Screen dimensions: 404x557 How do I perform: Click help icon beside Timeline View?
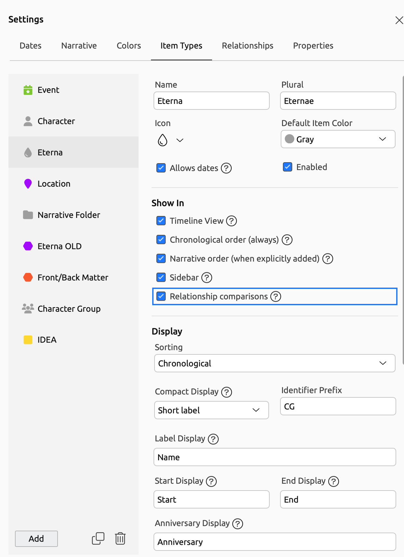(x=231, y=221)
